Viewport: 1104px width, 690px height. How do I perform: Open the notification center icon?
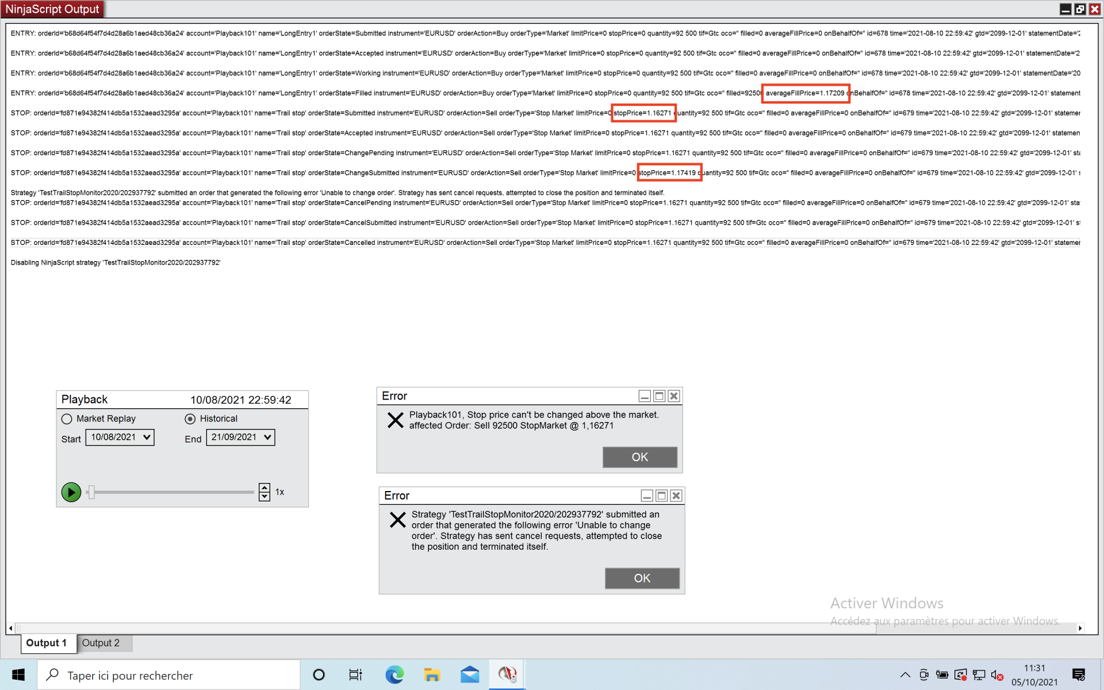point(1079,674)
